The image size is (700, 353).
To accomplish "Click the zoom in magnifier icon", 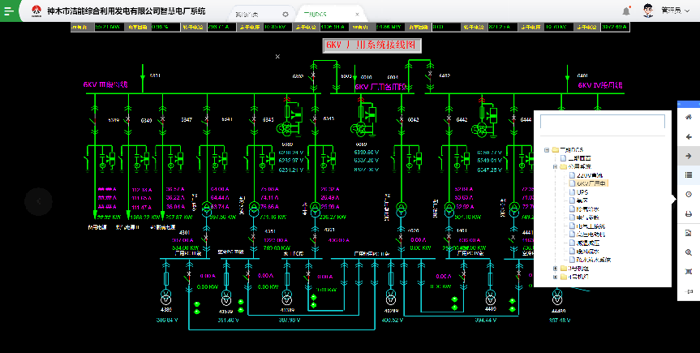I will (x=689, y=252).
